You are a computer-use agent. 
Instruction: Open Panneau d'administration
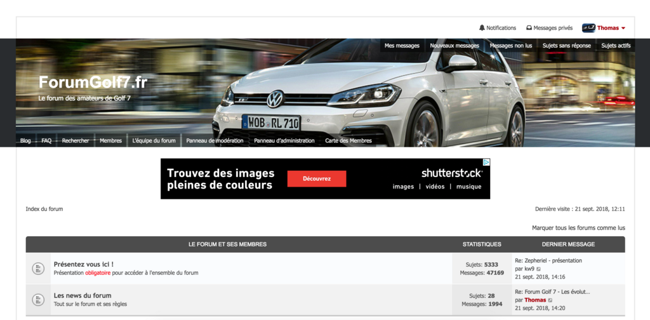tap(284, 140)
